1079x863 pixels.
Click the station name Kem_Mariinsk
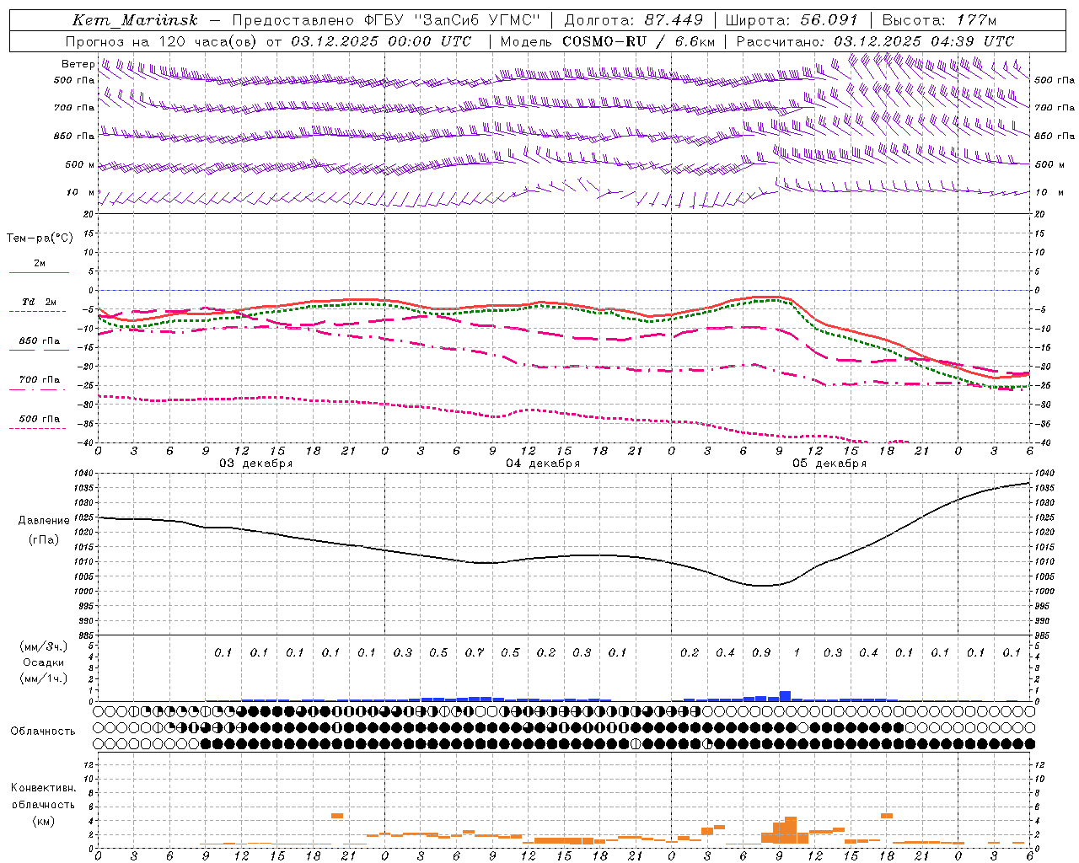coord(135,20)
